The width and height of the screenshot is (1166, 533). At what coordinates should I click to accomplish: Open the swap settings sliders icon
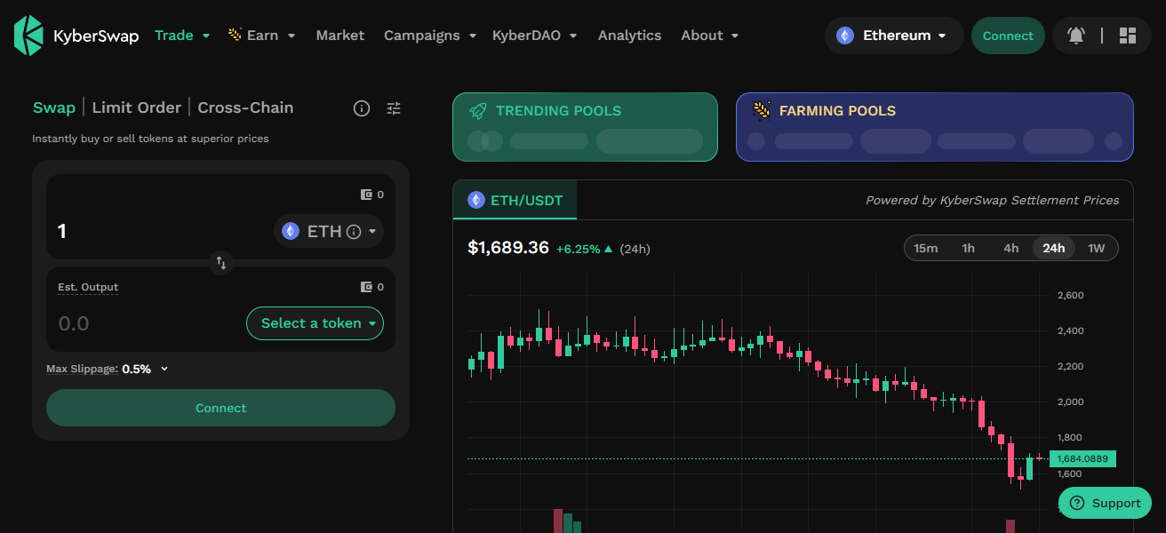[394, 108]
